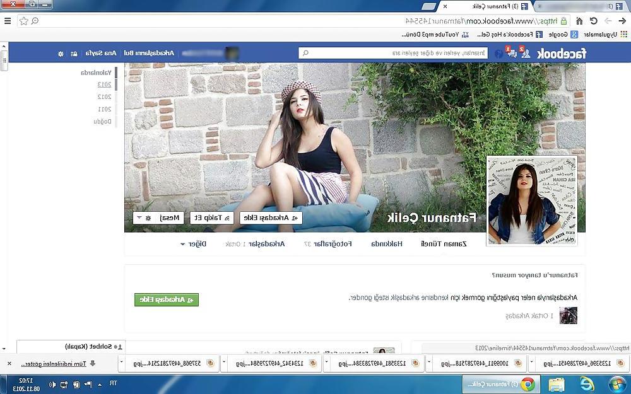Expand options arrow for 1235396_449728945...jpg download
The width and height of the screenshot is (631, 394).
pos(531,364)
